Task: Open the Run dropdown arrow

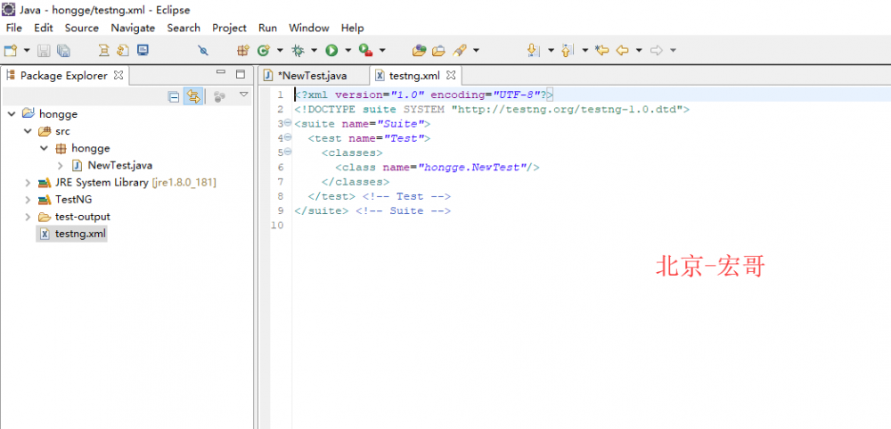Action: (347, 51)
